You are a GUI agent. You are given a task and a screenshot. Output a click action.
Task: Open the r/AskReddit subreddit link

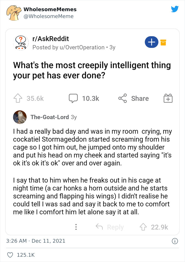point(50,39)
